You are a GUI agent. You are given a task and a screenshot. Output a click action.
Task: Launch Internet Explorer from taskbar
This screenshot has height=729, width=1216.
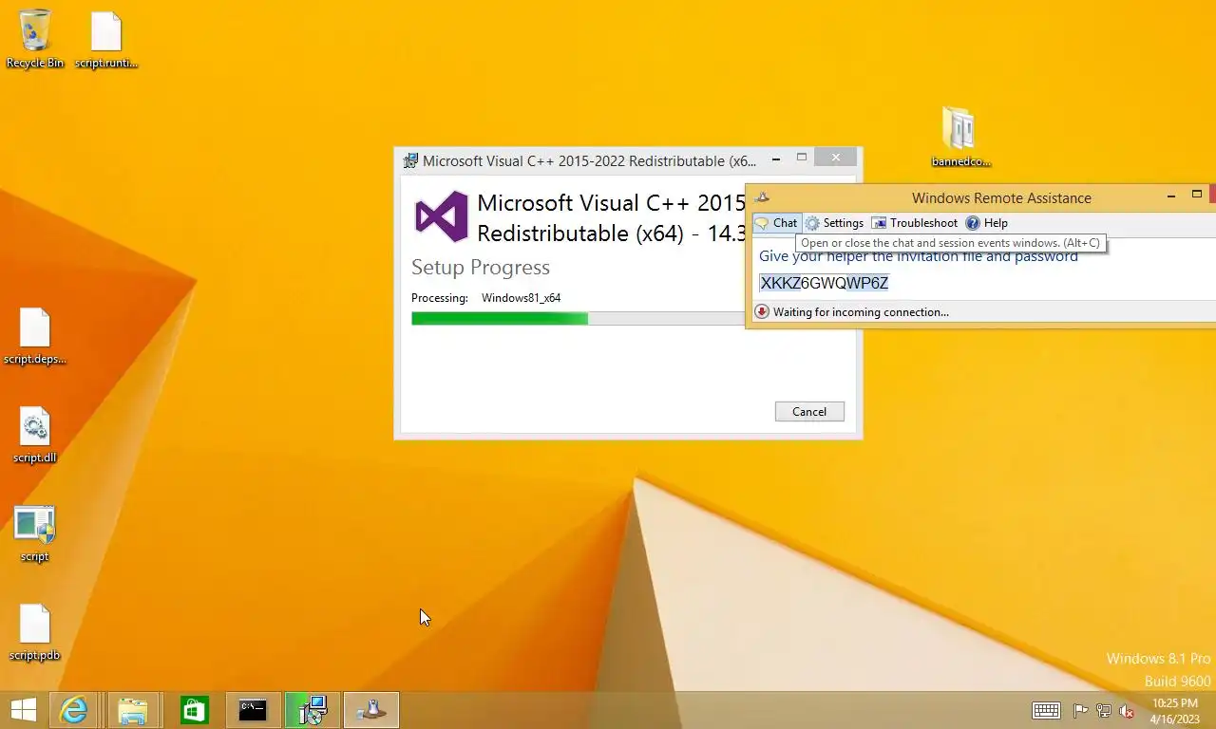click(74, 709)
